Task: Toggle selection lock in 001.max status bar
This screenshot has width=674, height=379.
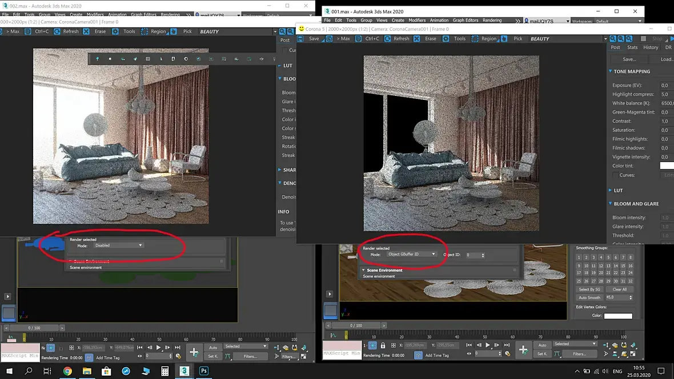Action: click(x=383, y=345)
